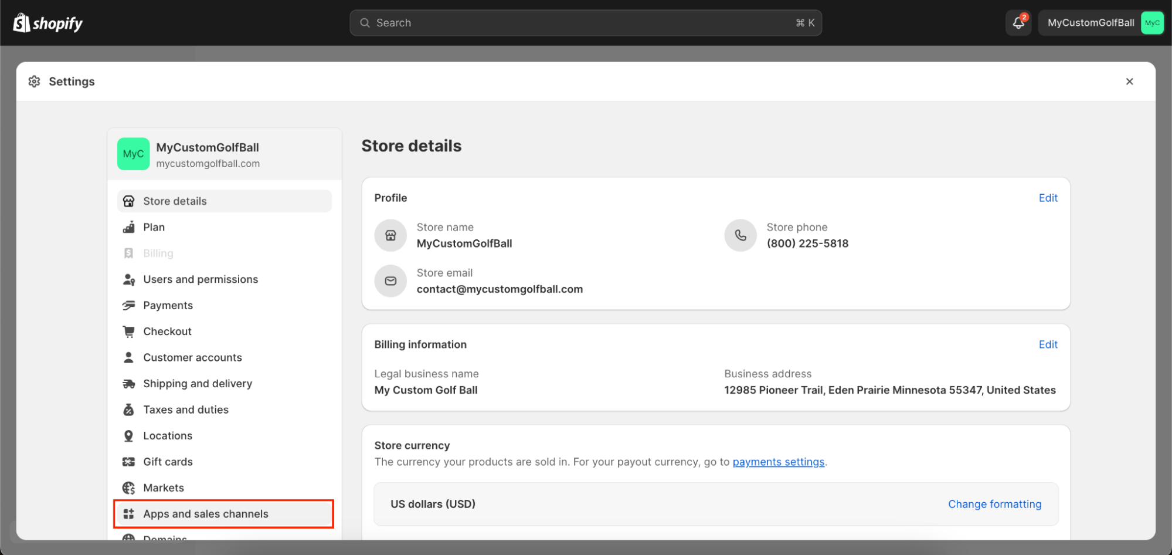Click the Markets globe icon

tap(128, 488)
